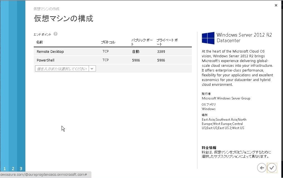Go to wizard step 3
Image resolution: width=283 pixels, height=178 pixels.
[x=21, y=168]
